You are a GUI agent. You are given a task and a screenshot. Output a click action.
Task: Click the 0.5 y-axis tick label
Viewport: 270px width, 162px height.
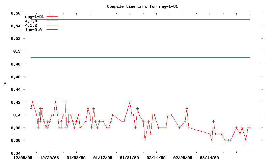(17, 51)
